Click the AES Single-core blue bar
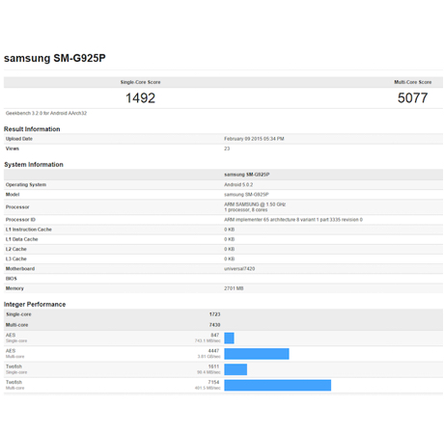The height and width of the screenshot is (434, 444). coord(229,339)
